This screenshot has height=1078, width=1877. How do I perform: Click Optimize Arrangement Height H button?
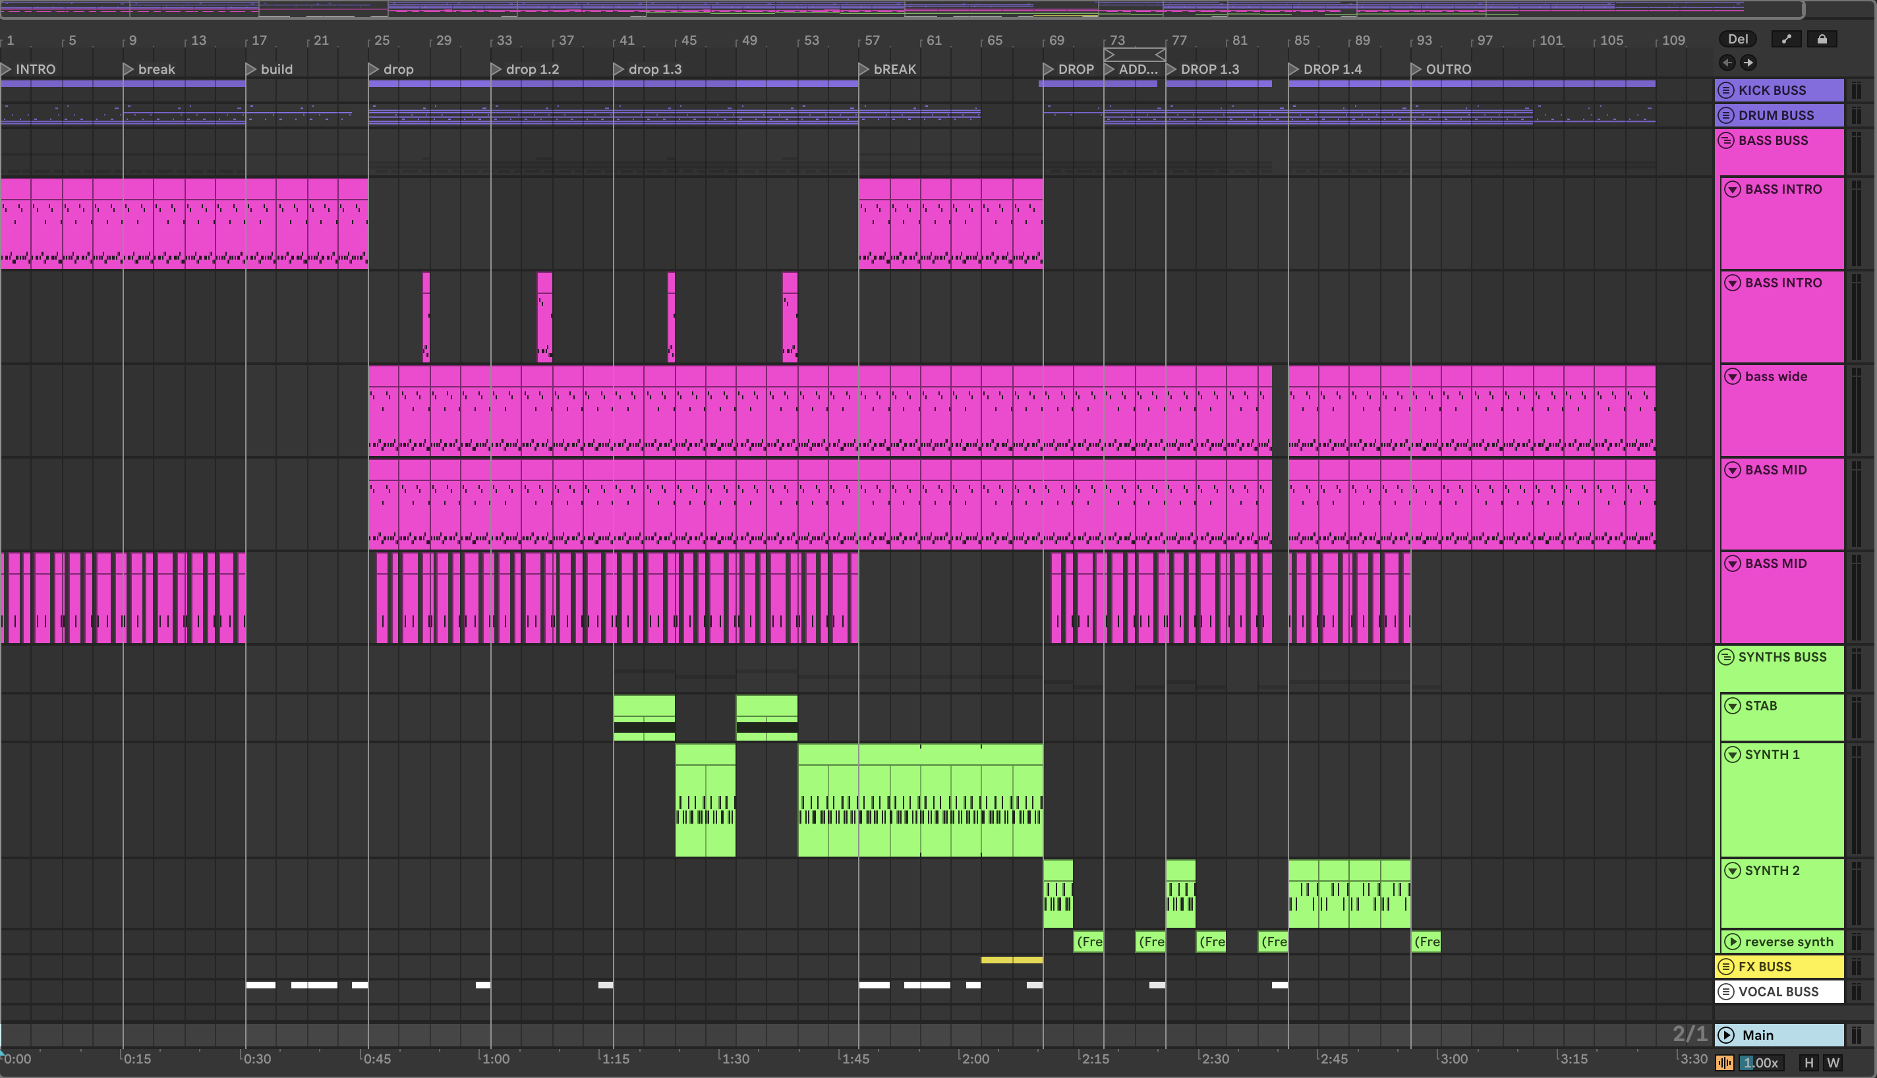(1809, 1062)
